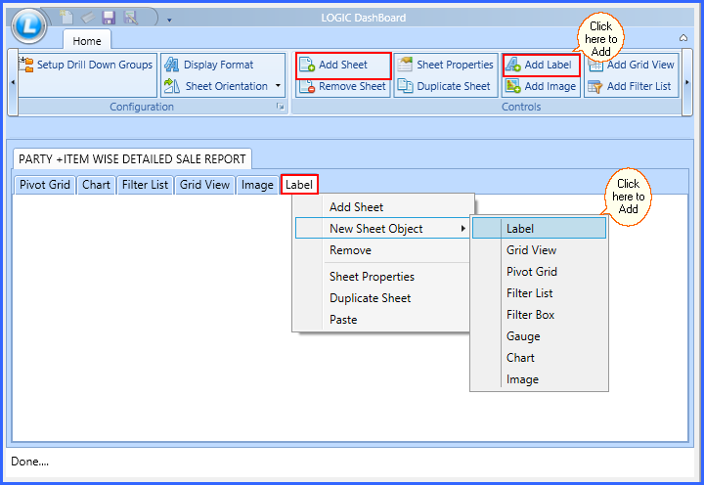
Task: Select Image in the submenu
Action: (x=539, y=379)
